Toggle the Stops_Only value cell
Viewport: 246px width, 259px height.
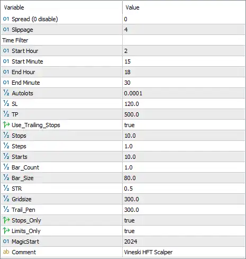[184, 220]
